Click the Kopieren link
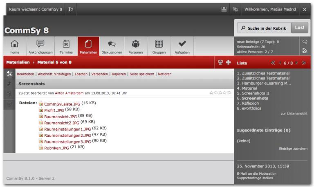This screenshot has width=314, height=187. point(119,74)
